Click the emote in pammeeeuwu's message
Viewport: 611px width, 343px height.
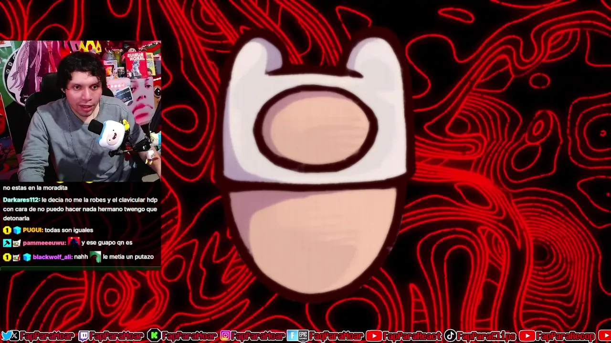point(74,242)
